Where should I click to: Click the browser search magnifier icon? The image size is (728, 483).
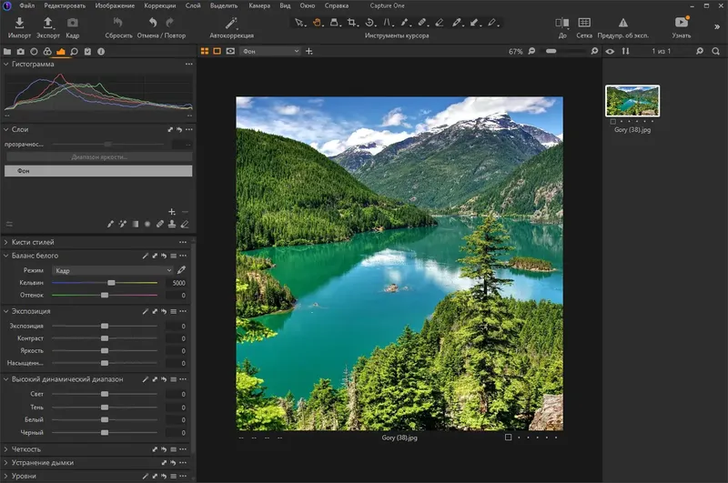pyautogui.click(x=715, y=51)
